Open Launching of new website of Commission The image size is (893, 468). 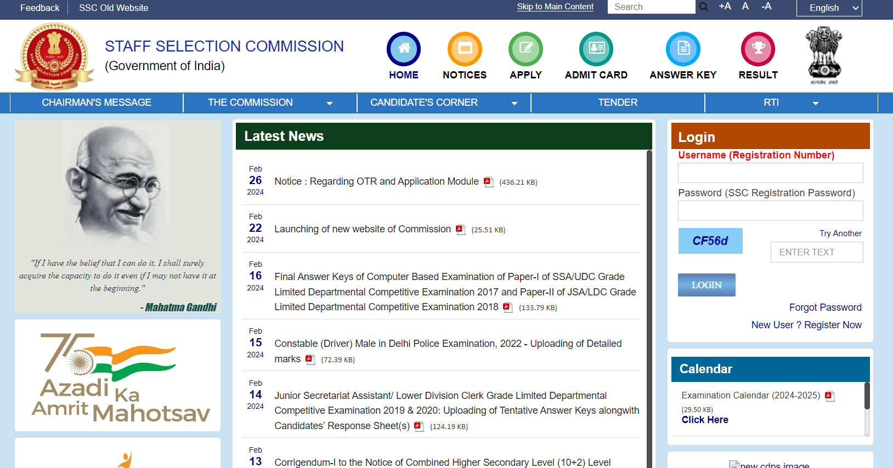click(363, 229)
